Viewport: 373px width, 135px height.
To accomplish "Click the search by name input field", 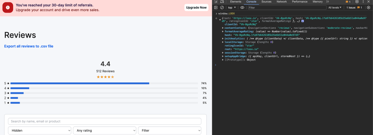I will (x=104, y=121).
